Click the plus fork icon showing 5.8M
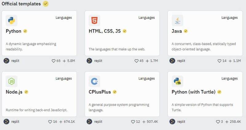 (64, 61)
